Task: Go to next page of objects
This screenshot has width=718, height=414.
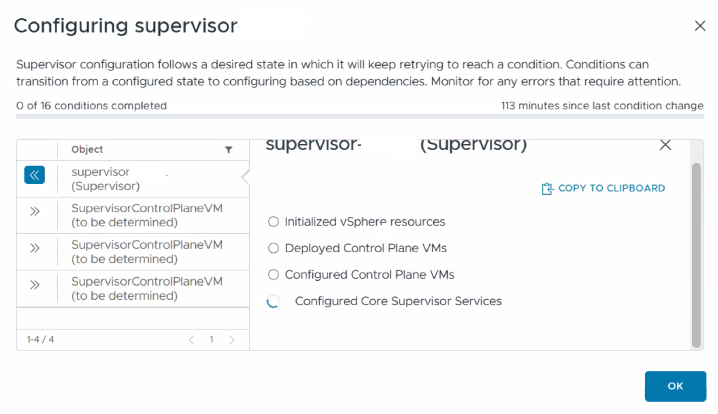Action: pyautogui.click(x=232, y=339)
